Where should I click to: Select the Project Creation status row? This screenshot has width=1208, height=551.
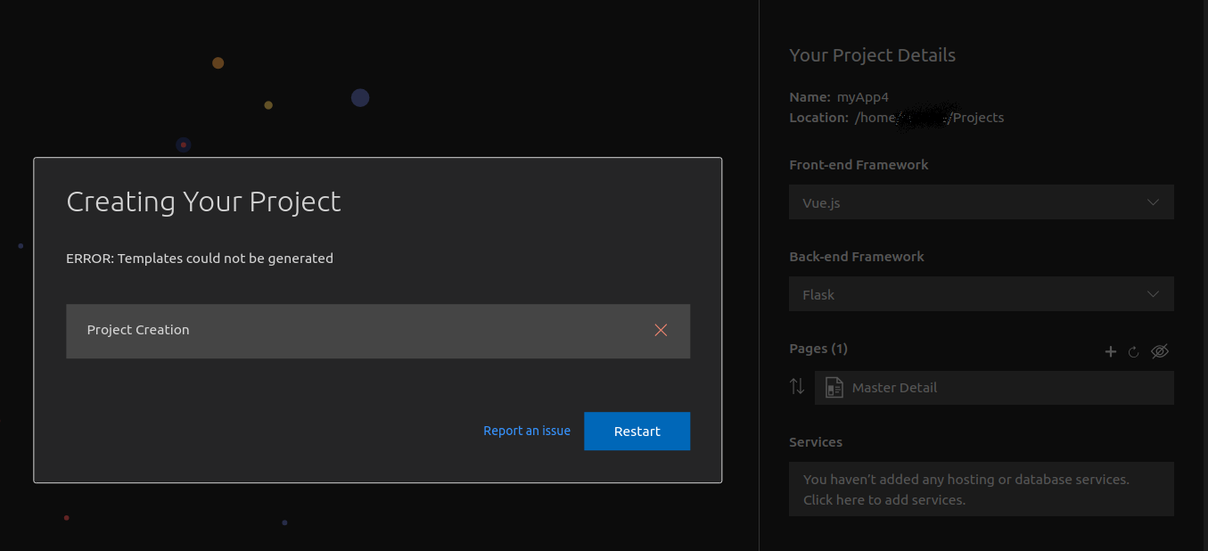(378, 331)
